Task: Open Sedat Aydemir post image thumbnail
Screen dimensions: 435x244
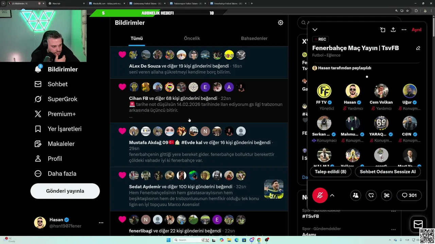Action: [x=274, y=189]
